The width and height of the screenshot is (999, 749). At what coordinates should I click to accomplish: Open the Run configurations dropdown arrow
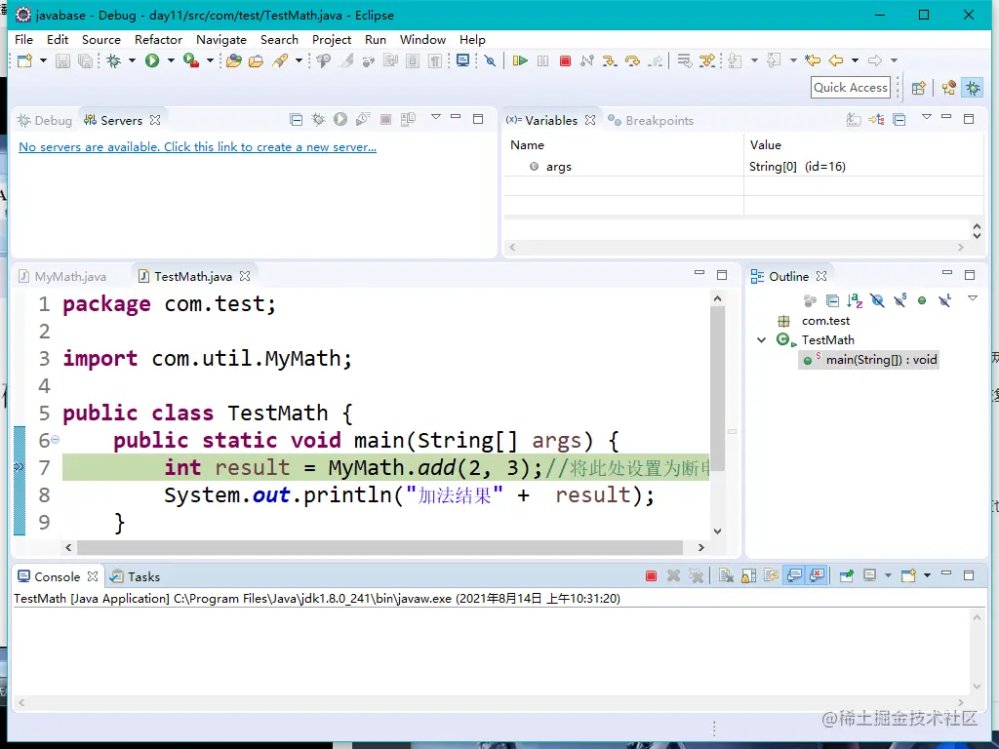pyautogui.click(x=171, y=60)
